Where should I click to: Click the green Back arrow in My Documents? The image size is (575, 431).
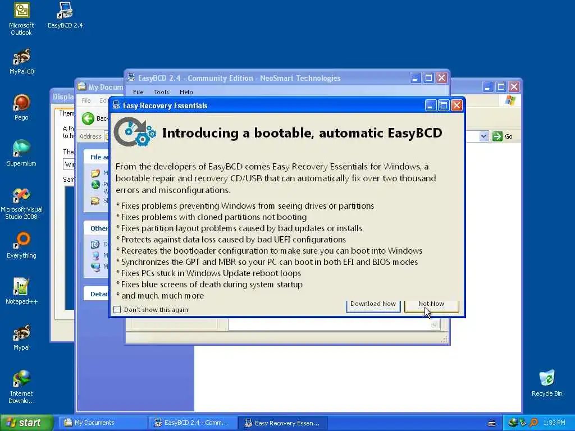click(88, 118)
